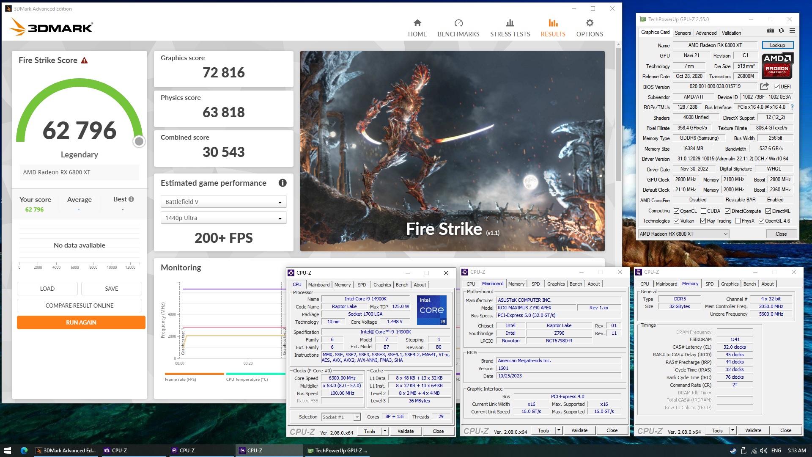This screenshot has height=457, width=812.
Task: Click the LOAD button in 3DMark
Action: click(47, 289)
